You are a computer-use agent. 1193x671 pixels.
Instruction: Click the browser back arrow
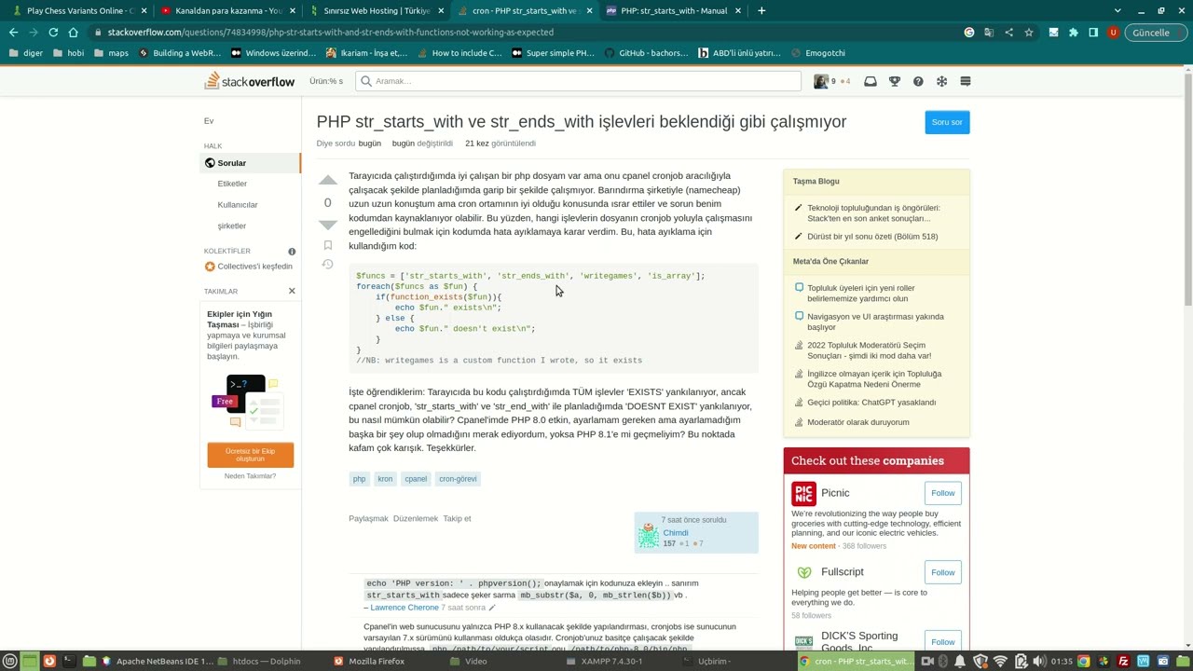(13, 33)
